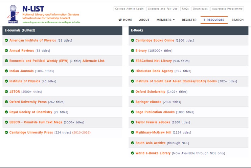Click green check icon beside Cambridge University Press
Screen dimensions: 251x168
point(6,132)
